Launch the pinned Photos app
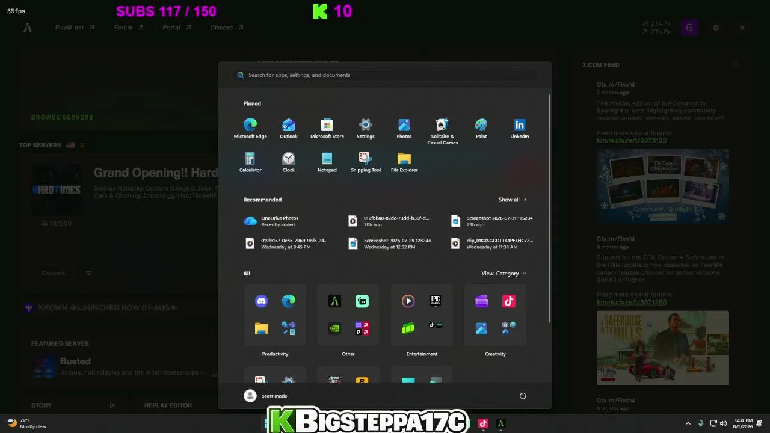Viewport: 770px width, 433px height. click(404, 129)
